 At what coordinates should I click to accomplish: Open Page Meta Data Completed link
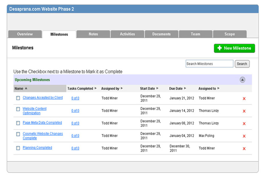click(42, 123)
